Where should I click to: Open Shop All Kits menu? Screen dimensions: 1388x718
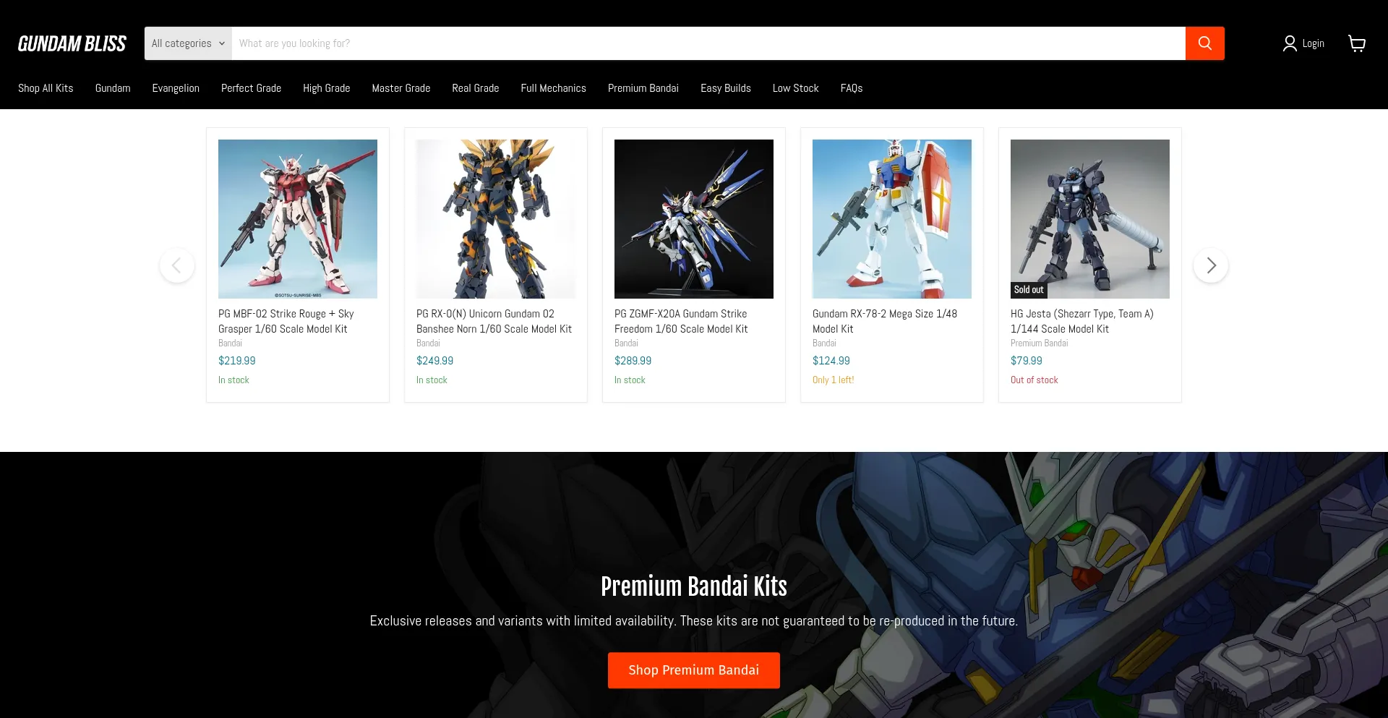[x=46, y=88]
